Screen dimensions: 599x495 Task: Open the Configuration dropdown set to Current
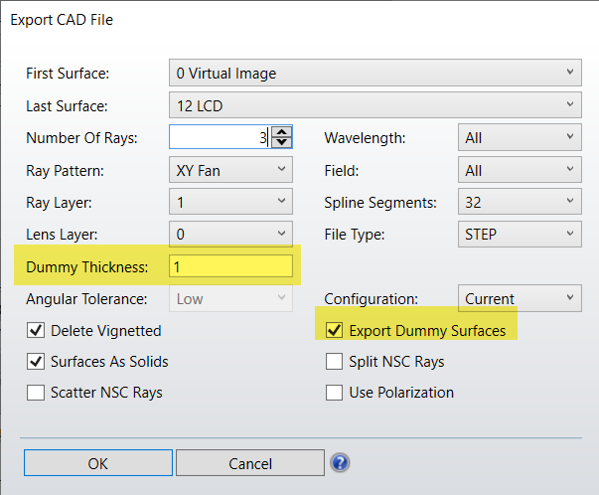(519, 298)
